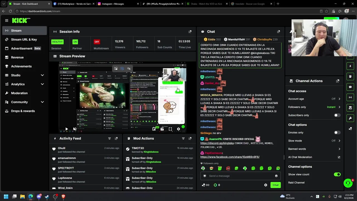Open Discord from the Windows taskbar
The height and width of the screenshot is (201, 357).
pos(39,197)
